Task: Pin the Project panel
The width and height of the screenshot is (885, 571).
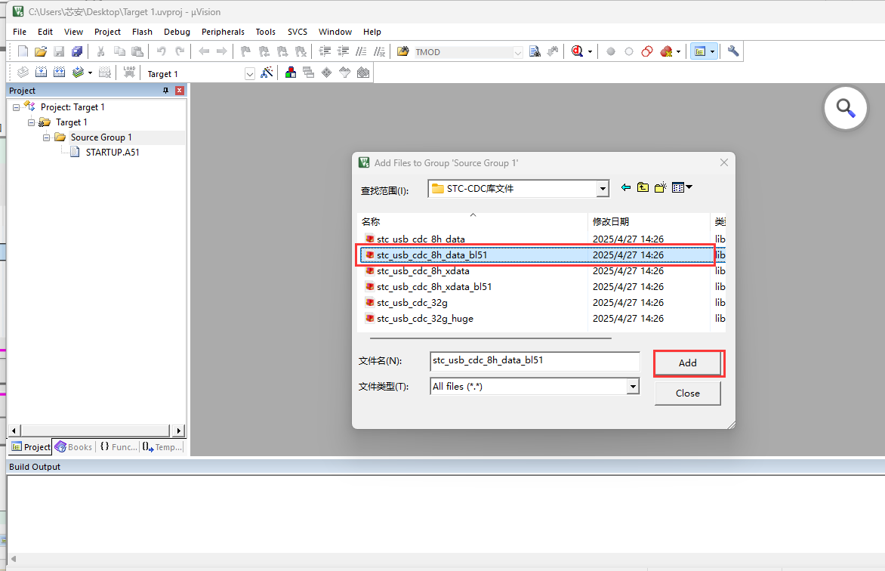Action: pyautogui.click(x=165, y=91)
